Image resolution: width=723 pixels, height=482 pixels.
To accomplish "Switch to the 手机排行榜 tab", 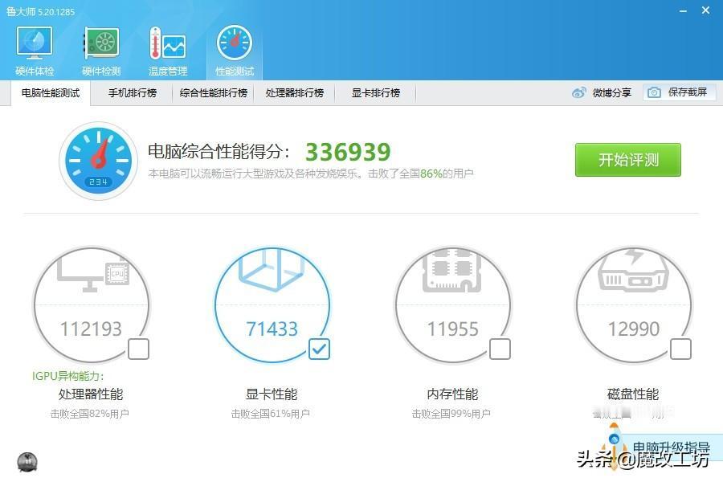I will point(133,92).
